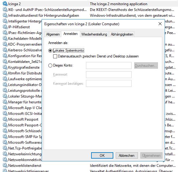Click the Kryptografiedienste service gear icon
The image size is (178, 172).
coord(5,67)
